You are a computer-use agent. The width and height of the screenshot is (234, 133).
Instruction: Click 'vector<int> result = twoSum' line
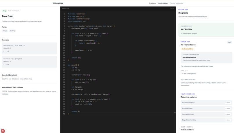point(91,94)
